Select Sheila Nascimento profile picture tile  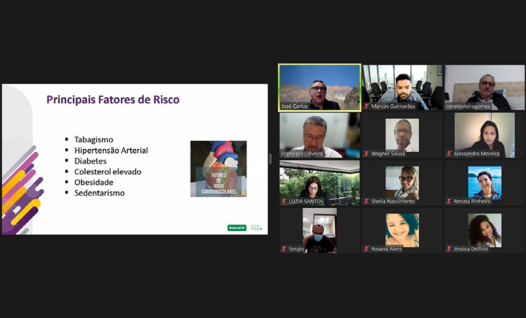tap(402, 183)
